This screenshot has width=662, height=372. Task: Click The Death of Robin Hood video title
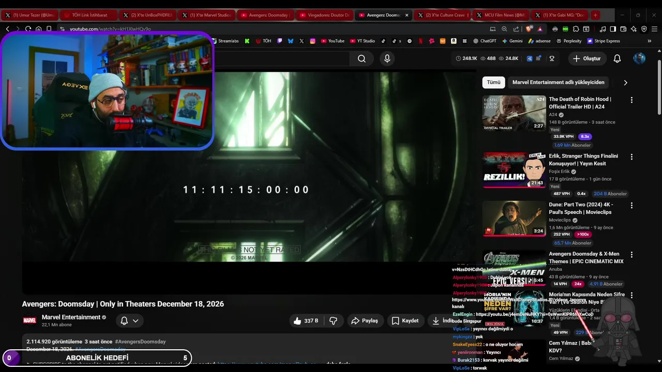coord(580,103)
